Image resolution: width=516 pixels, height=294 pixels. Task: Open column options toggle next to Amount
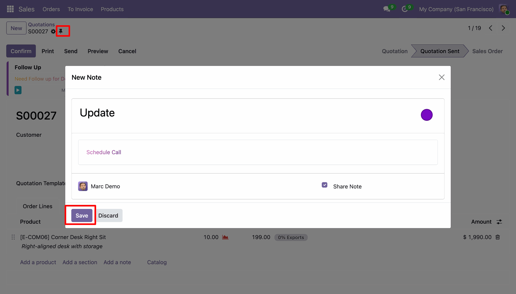(x=499, y=222)
